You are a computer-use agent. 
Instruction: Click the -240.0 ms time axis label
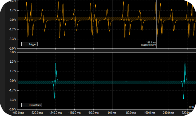click(56, 113)
